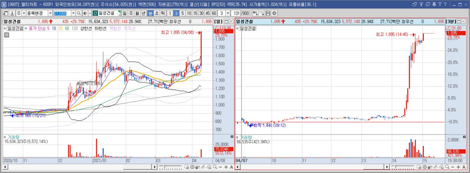Choose the 60 minute interval button
This screenshot has height=173, width=470.
[214, 13]
